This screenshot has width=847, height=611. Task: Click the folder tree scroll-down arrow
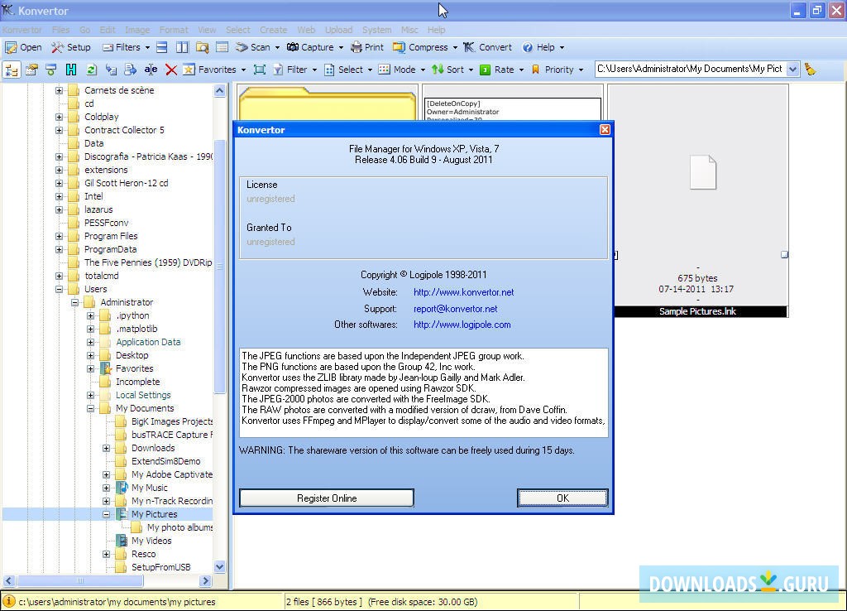219,567
